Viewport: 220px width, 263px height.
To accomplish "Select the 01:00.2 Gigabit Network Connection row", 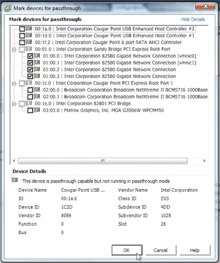I will pos(110,69).
